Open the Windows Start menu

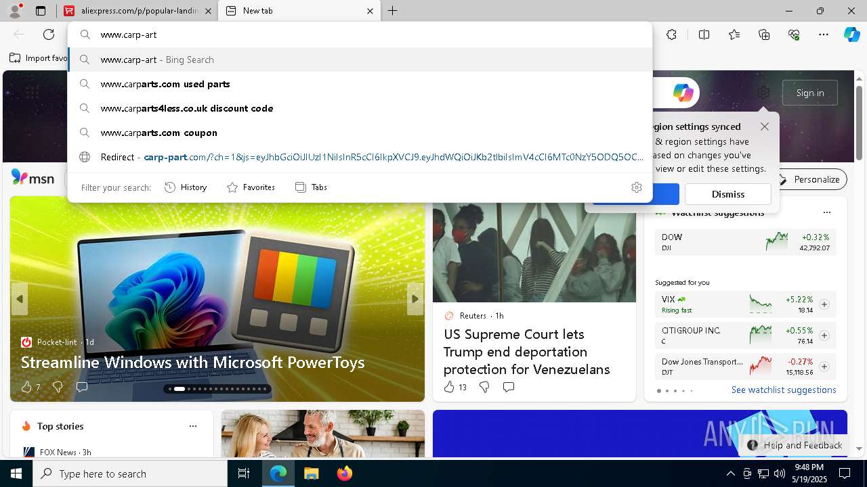(16, 473)
